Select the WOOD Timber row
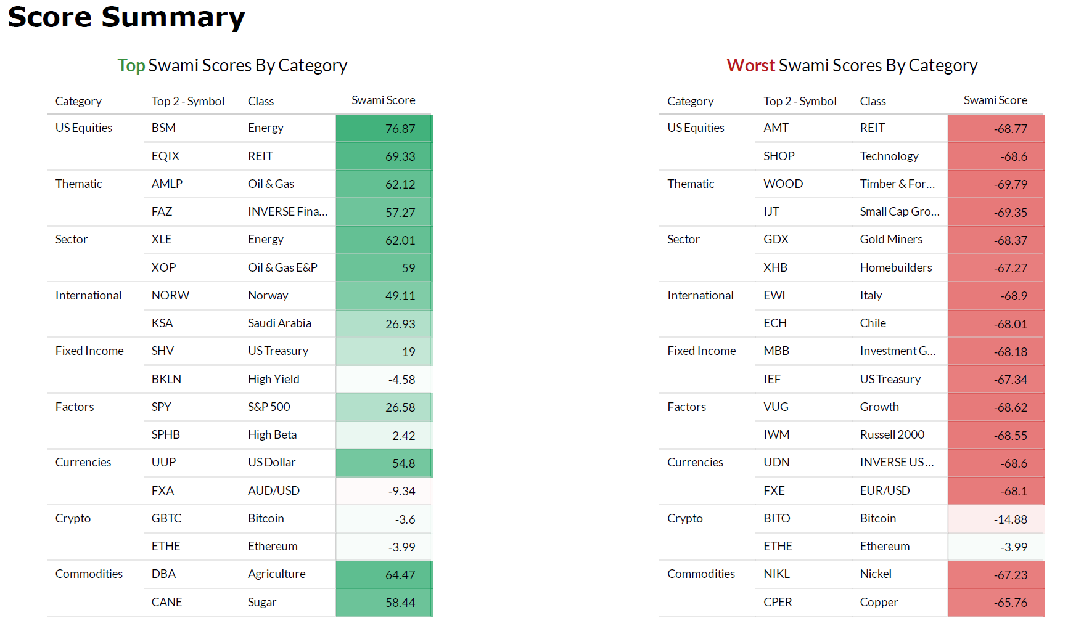 [x=852, y=184]
